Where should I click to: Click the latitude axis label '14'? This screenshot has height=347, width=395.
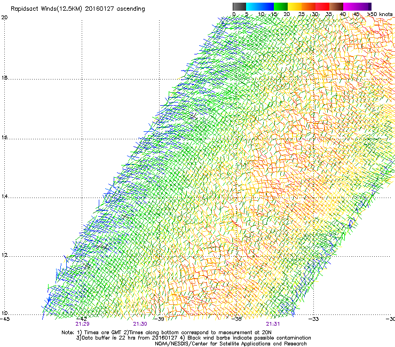(4, 196)
